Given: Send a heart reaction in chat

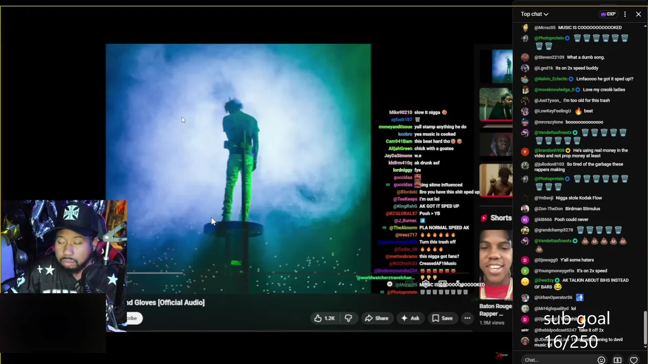Looking at the screenshot, I should pos(634,360).
